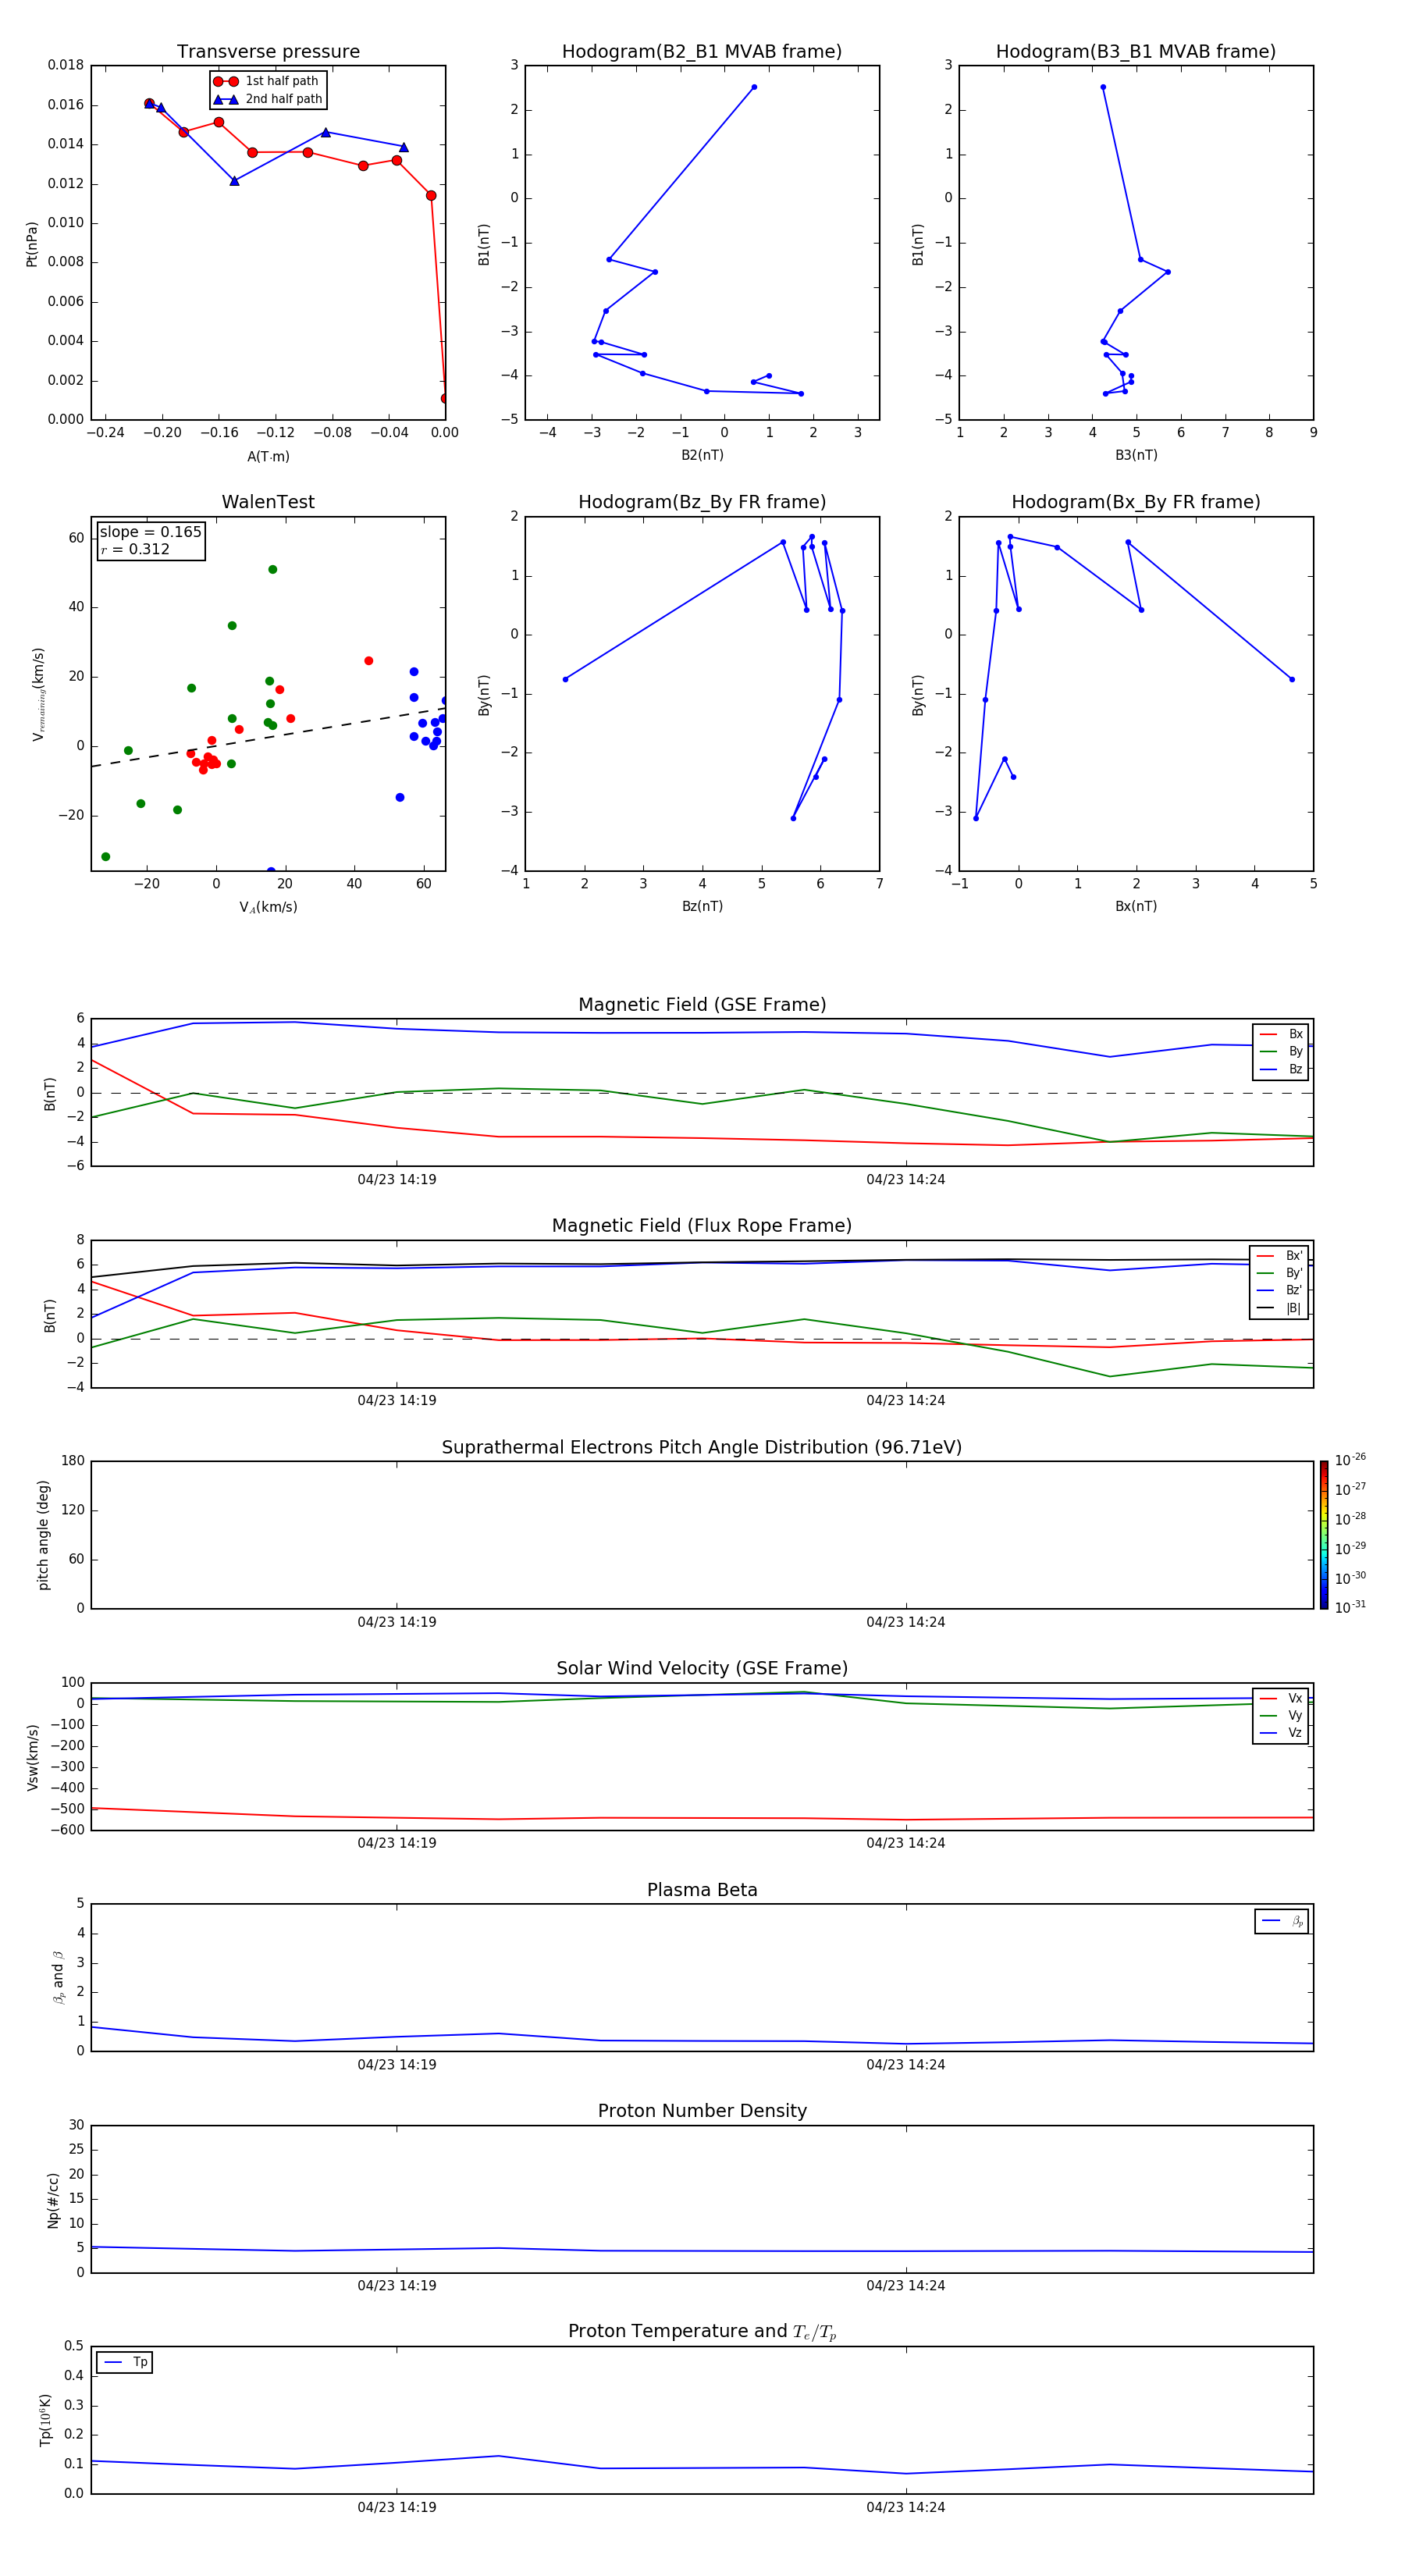The image size is (1405, 2576).
Task: Click the "Proton Number Density" title
Action: (702, 2111)
